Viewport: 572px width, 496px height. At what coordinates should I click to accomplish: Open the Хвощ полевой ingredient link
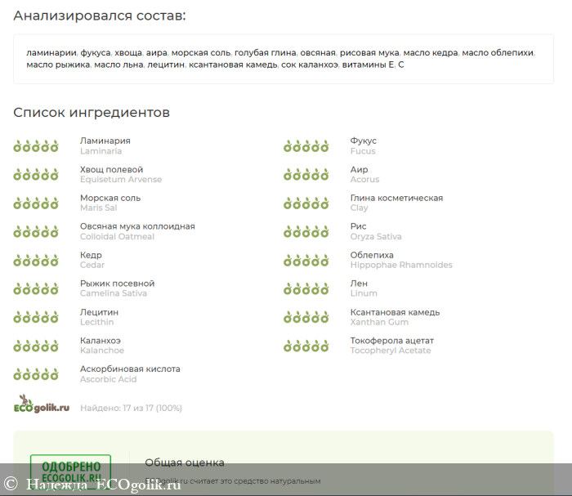[111, 169]
